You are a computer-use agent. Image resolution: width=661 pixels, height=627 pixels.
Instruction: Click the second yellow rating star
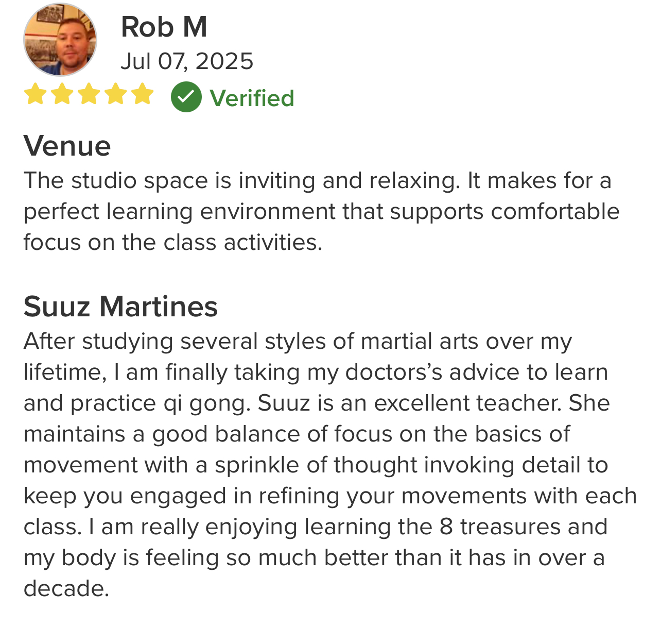(62, 94)
